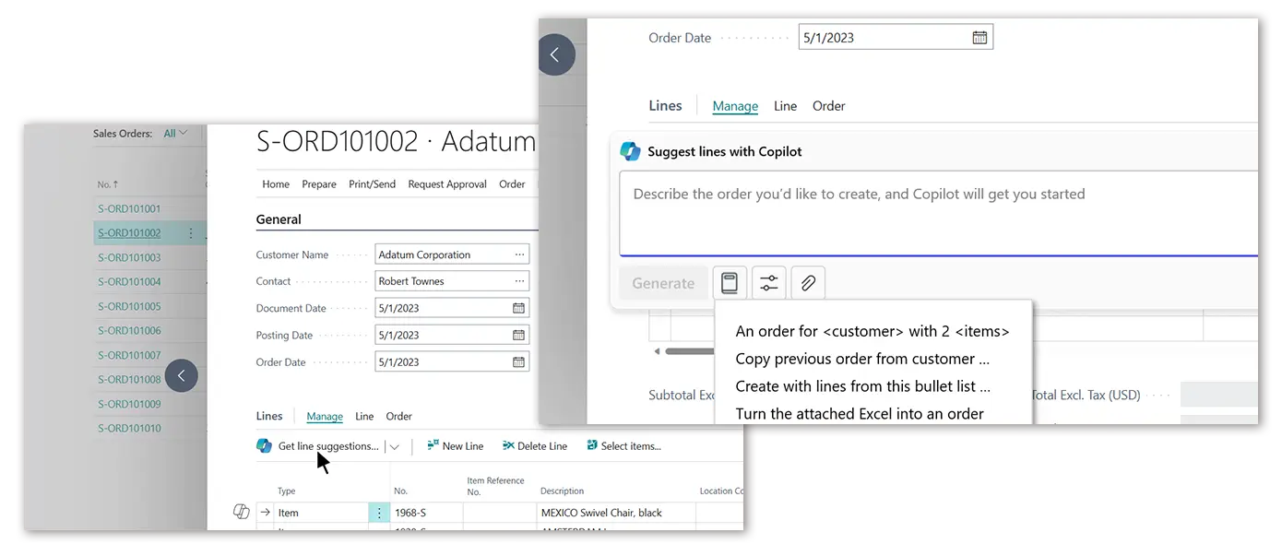Click the Generate button
Image resolution: width=1282 pixels, height=556 pixels.
[x=663, y=283]
